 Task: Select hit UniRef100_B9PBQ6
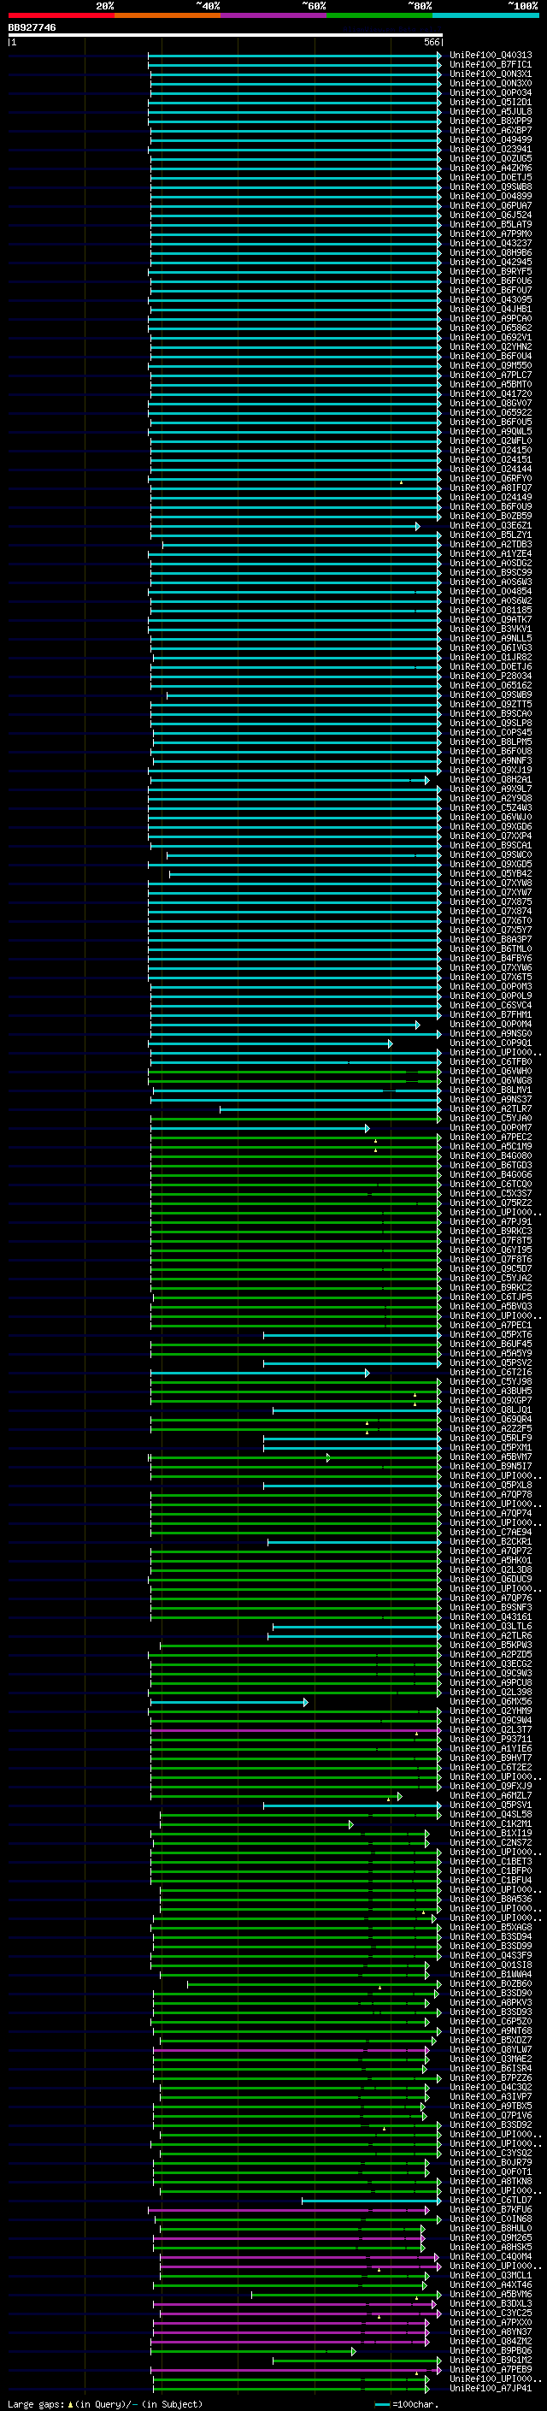coord(491,2351)
